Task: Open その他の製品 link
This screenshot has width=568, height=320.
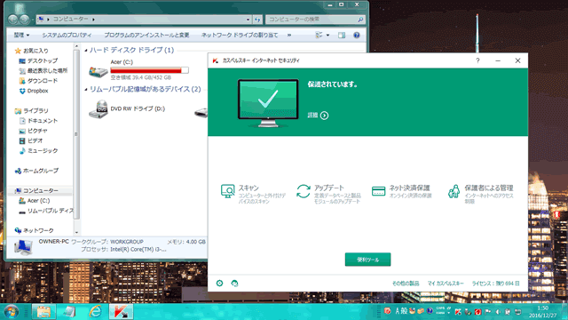Action: click(406, 284)
